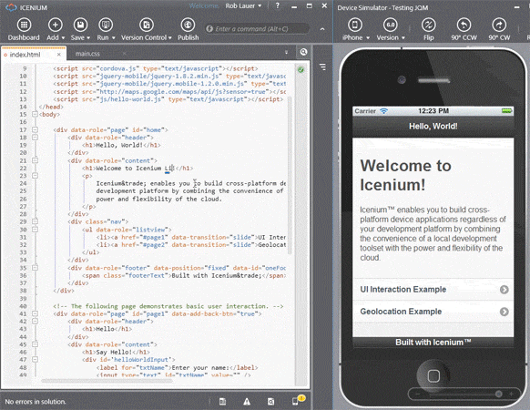Collapse the ul listview fold on line 30

pyautogui.click(x=35, y=230)
